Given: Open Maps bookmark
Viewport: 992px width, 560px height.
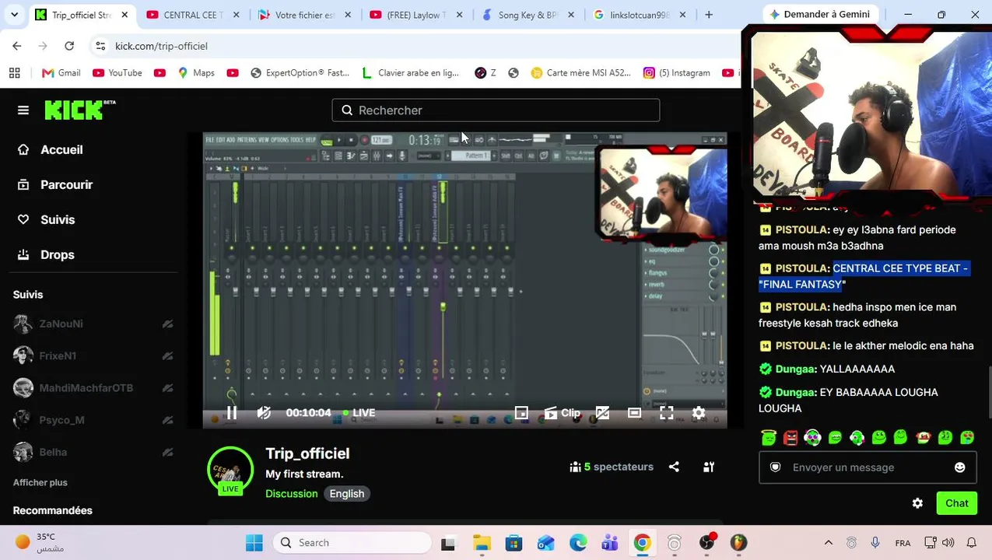Looking at the screenshot, I should tap(196, 73).
